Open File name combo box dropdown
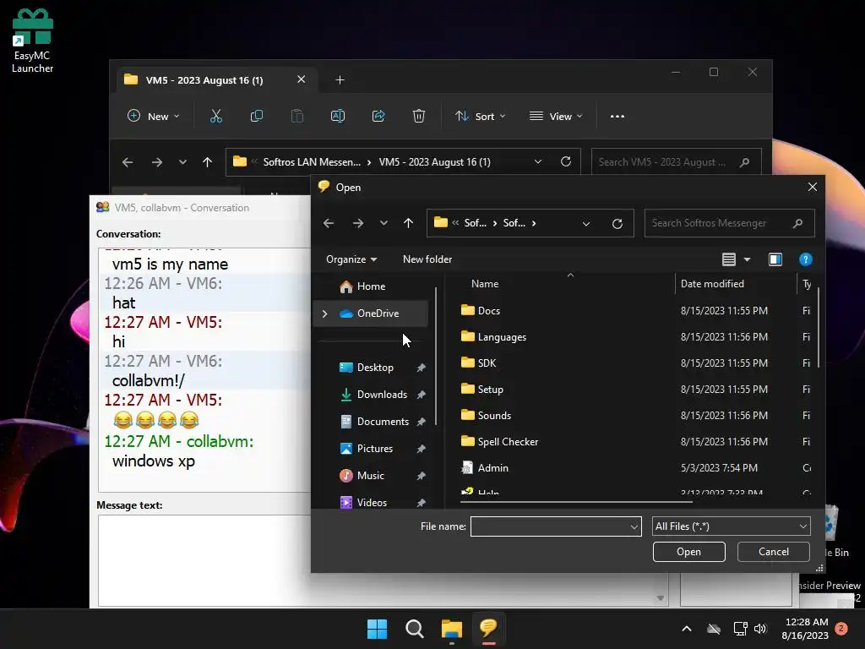This screenshot has width=865, height=649. [x=634, y=527]
